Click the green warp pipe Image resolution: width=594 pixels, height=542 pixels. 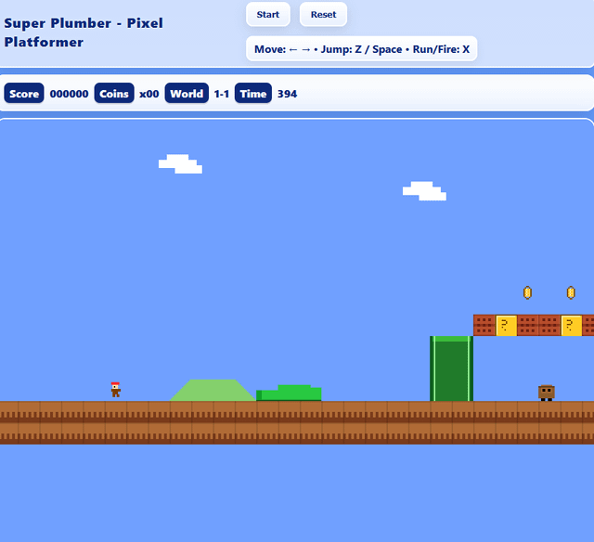451,368
